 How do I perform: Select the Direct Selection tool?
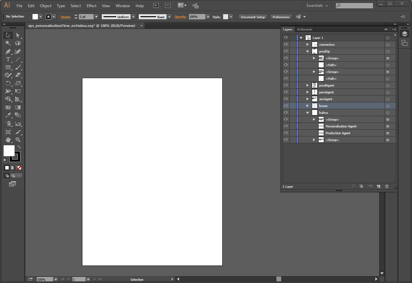pos(18,35)
